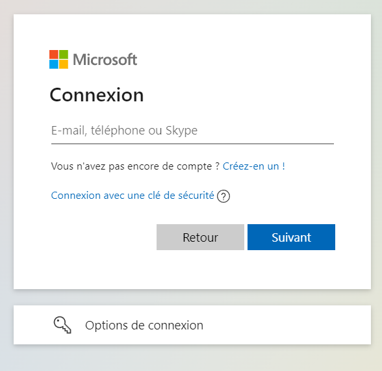Open the security key help question mark
The width and height of the screenshot is (382, 371).
click(x=223, y=196)
